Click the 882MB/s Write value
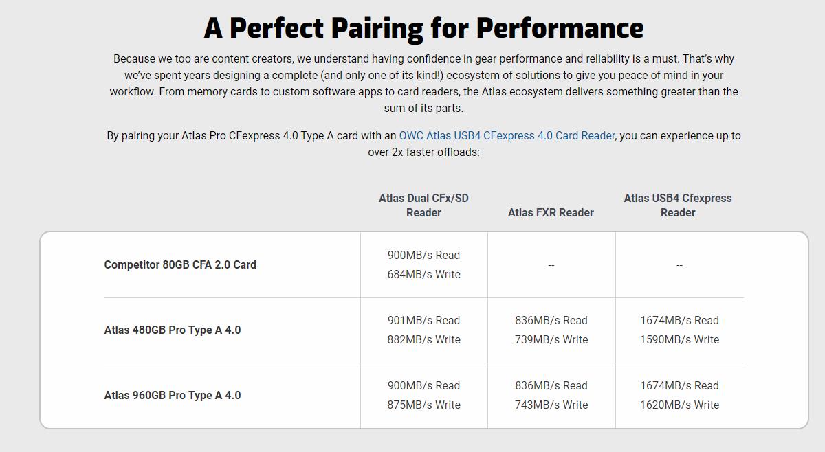Image resolution: width=825 pixels, height=452 pixels. click(x=423, y=339)
